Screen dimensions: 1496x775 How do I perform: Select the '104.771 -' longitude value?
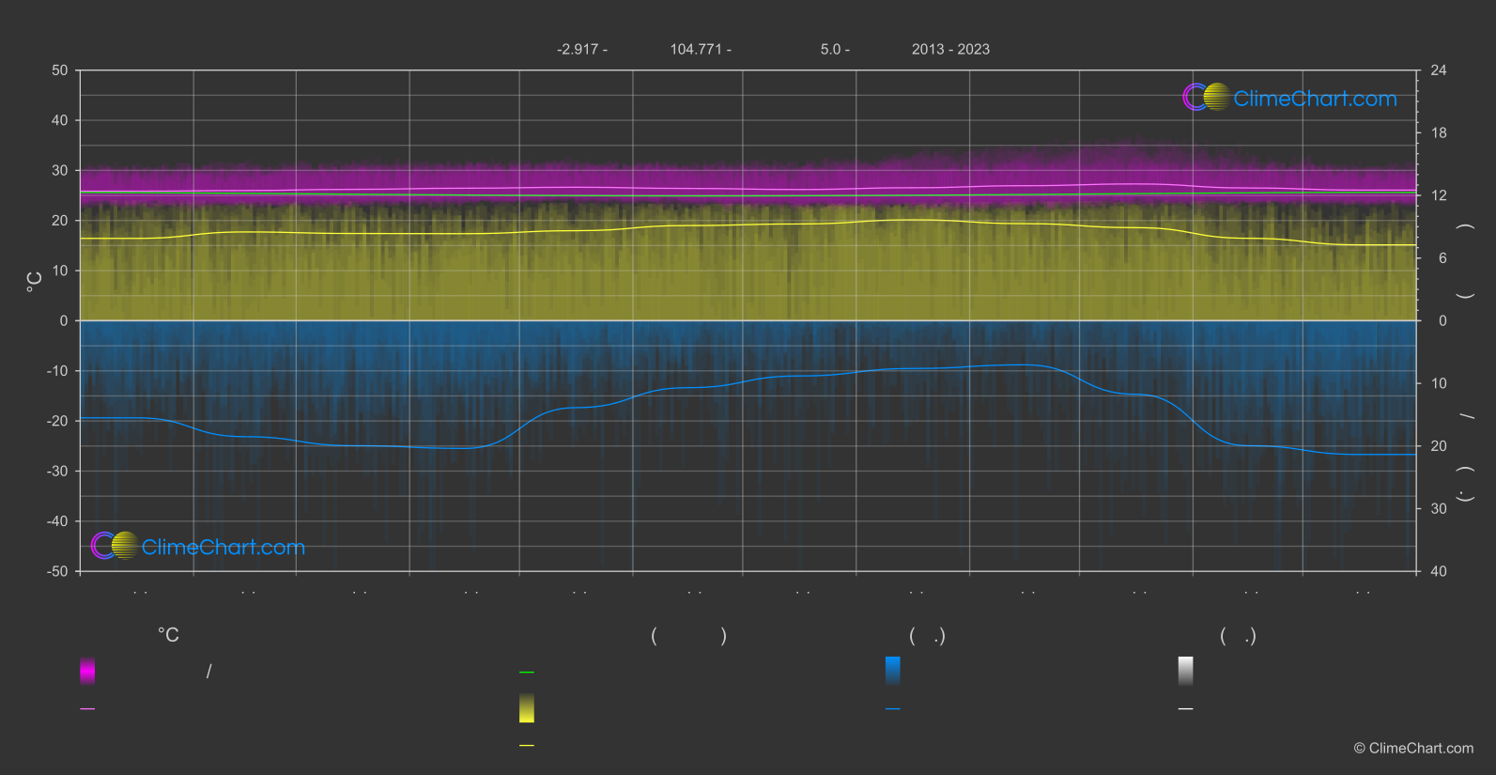point(701,49)
